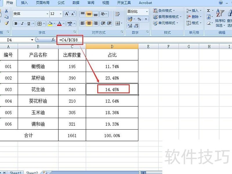Open the 宋体 font name dropdown
Image resolution: width=232 pixels, height=174 pixels.
point(47,14)
